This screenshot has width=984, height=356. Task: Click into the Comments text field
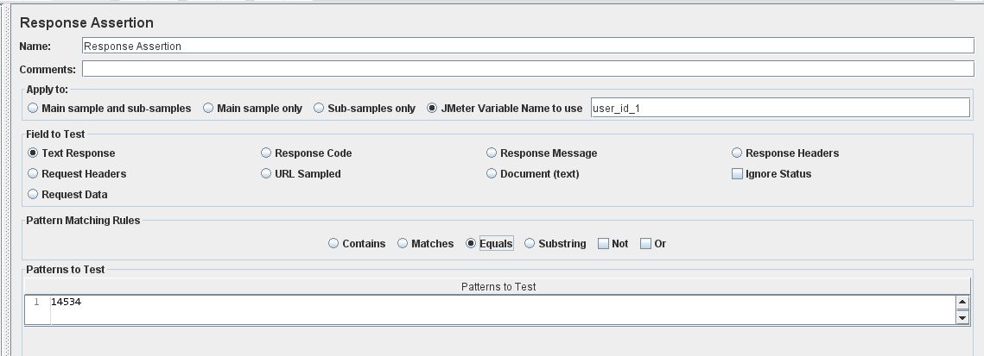click(527, 69)
